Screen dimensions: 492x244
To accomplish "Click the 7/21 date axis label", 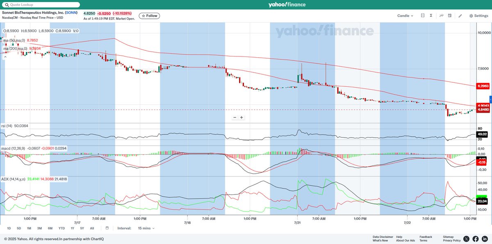I will point(297,223).
